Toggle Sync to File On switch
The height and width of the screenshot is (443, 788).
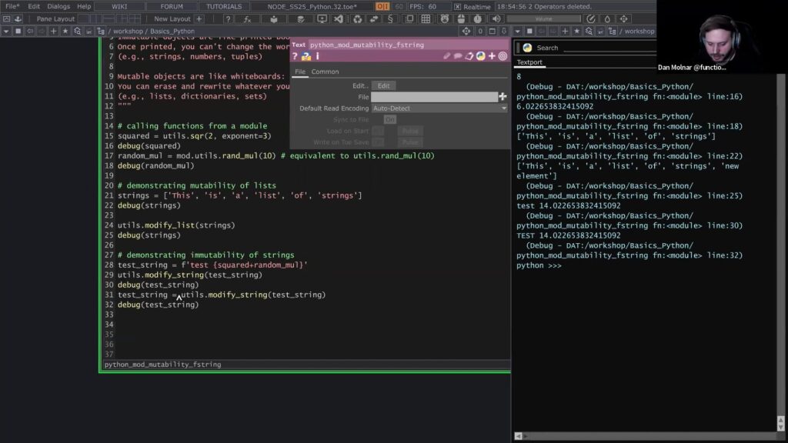[x=389, y=120]
